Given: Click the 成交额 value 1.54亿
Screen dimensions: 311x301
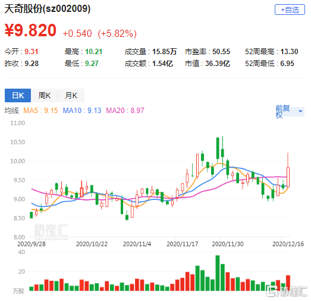Looking at the screenshot, I should (163, 64).
